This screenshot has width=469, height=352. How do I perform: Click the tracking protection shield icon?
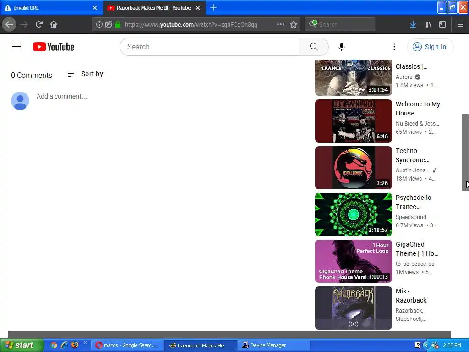109,24
